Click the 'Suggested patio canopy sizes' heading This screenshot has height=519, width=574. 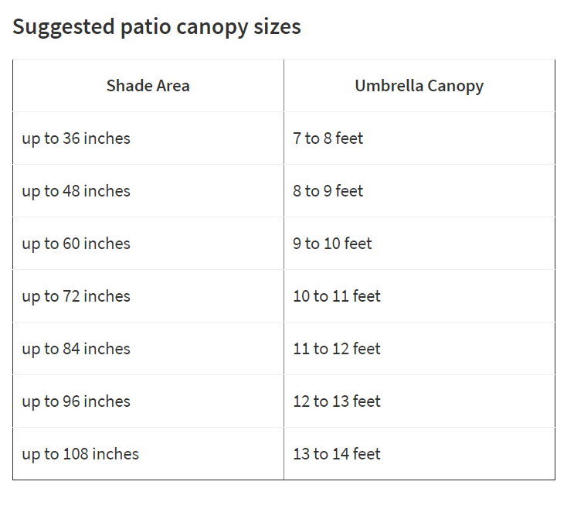[157, 27]
